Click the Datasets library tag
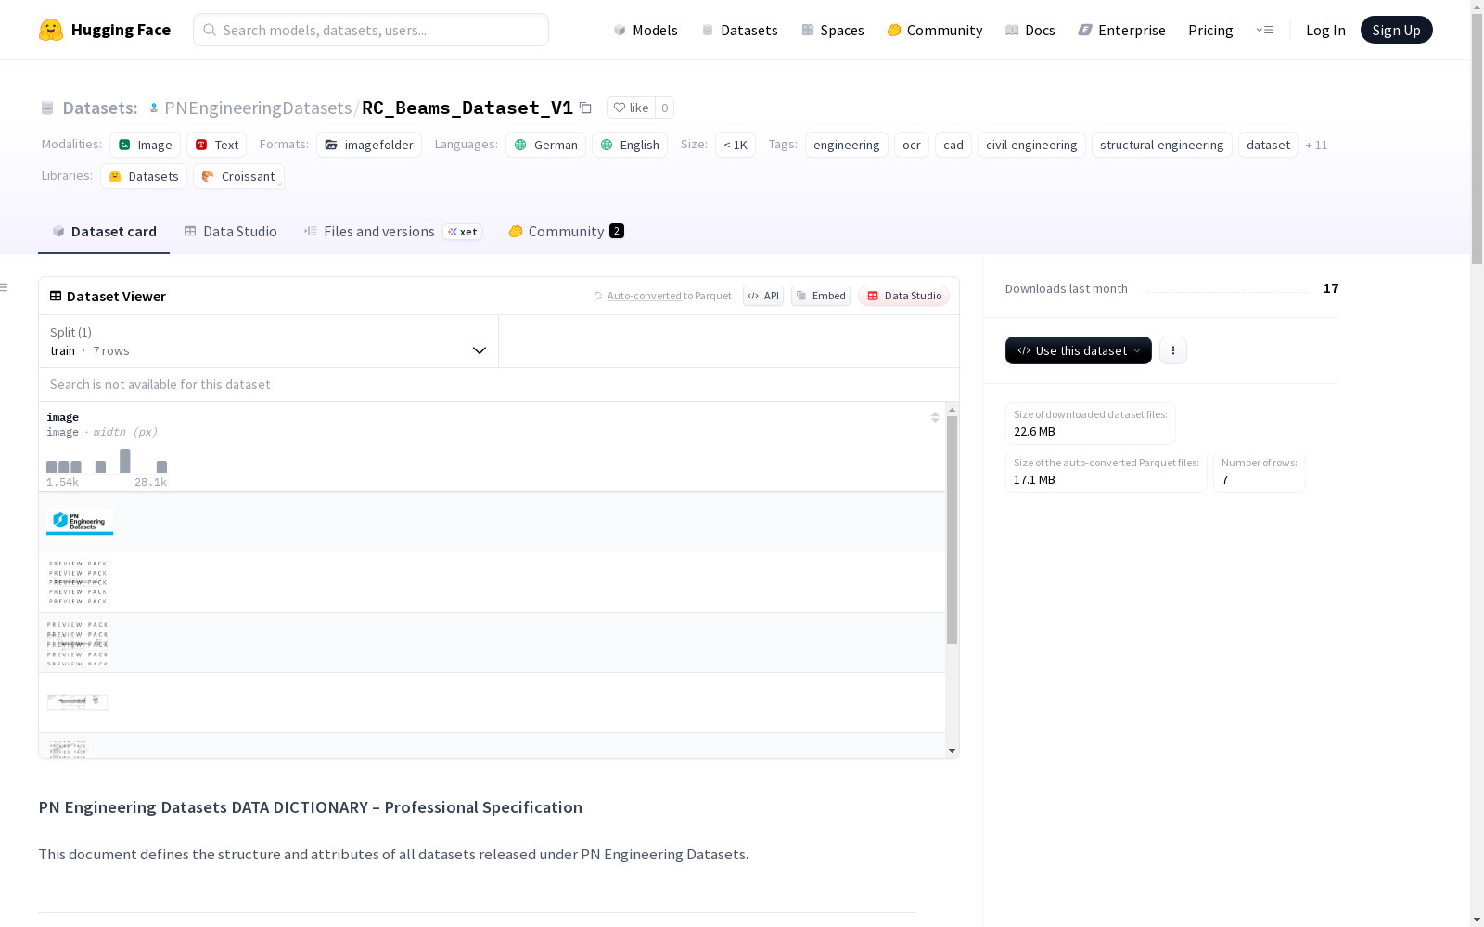Viewport: 1484px width, 927px height. coord(144,176)
